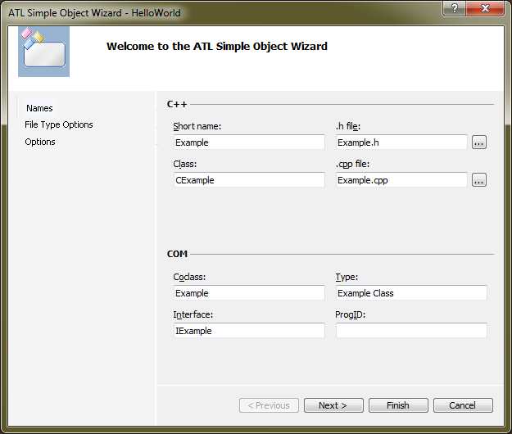Open the Options page in the sidebar
This screenshot has width=512, height=434.
40,142
